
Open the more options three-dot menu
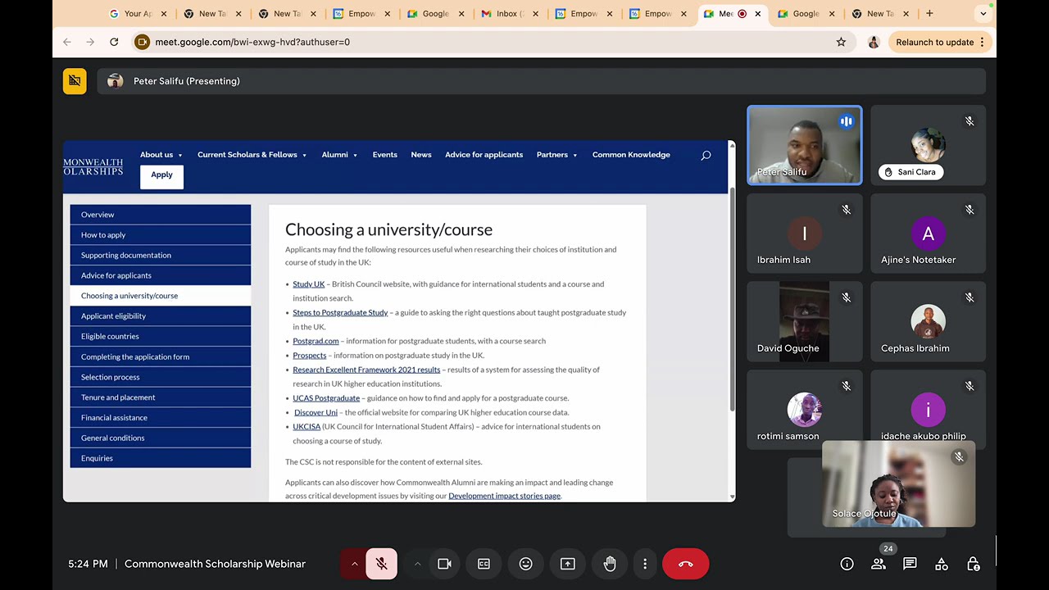click(645, 564)
